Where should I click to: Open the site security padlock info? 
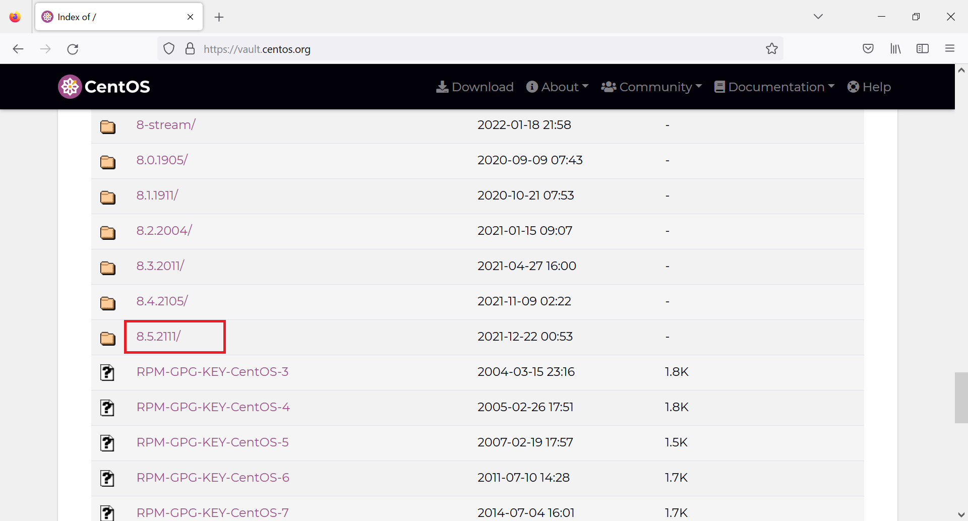point(190,48)
